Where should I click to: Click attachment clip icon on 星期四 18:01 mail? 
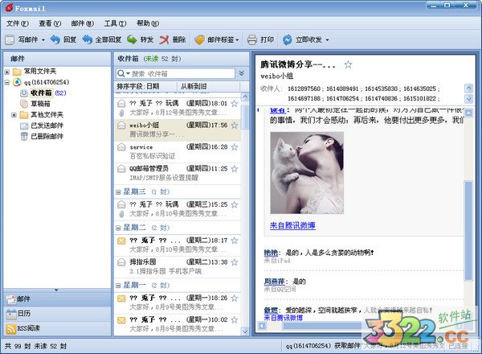pyautogui.click(x=122, y=113)
